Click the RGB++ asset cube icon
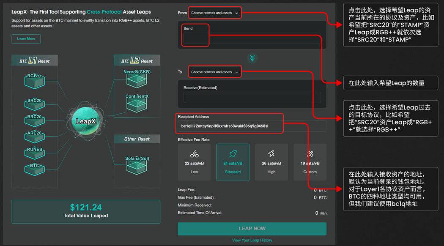 coord(35,82)
